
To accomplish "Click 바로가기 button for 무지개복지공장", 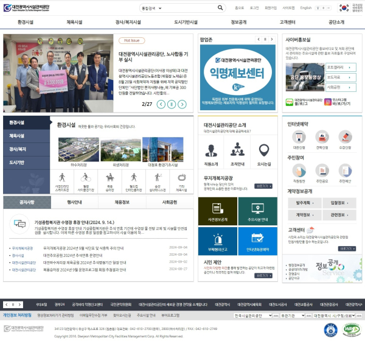I will click(263, 186).
